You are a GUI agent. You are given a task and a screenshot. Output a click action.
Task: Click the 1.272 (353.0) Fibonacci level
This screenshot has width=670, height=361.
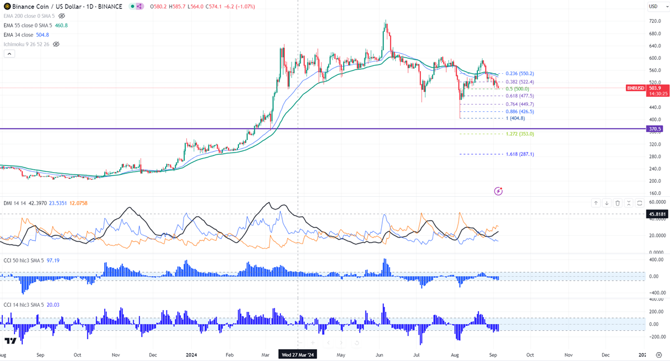[x=519, y=134]
